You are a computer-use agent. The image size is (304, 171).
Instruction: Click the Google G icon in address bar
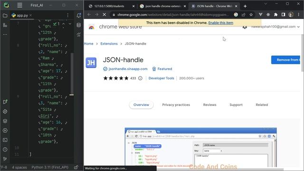tap(236, 15)
